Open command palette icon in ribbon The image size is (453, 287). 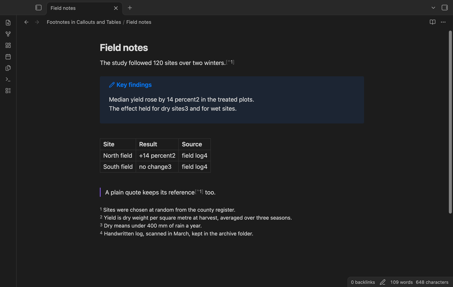[8, 80]
